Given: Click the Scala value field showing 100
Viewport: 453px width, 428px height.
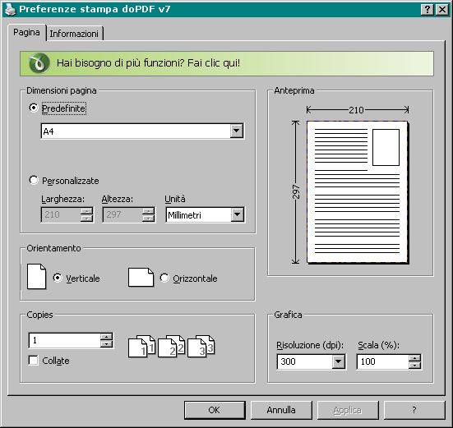Looking at the screenshot, I should coord(382,361).
